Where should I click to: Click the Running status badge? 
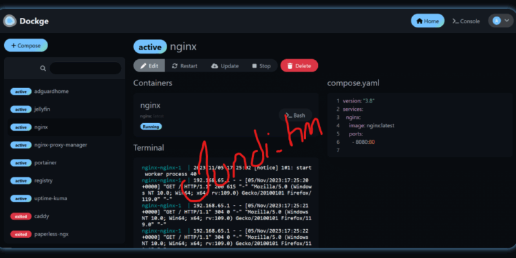point(151,127)
